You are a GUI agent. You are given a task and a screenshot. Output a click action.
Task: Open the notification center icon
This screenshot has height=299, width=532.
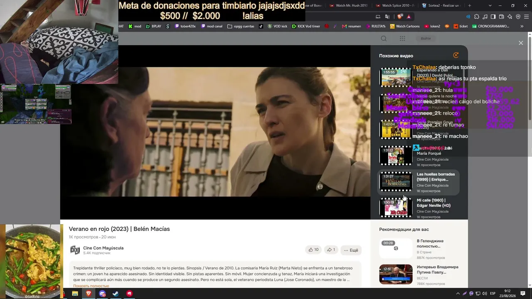coord(523,294)
